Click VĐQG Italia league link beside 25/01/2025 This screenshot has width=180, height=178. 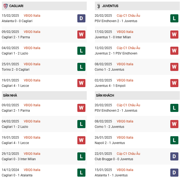coord(32,64)
